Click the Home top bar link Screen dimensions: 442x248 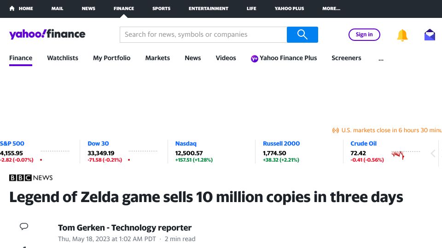(x=26, y=8)
